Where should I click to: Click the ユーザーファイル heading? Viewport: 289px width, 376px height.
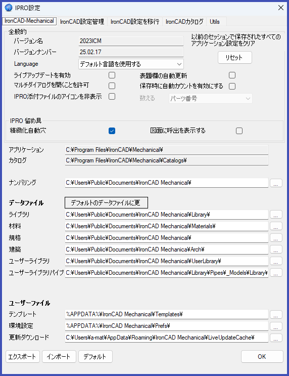(29, 303)
